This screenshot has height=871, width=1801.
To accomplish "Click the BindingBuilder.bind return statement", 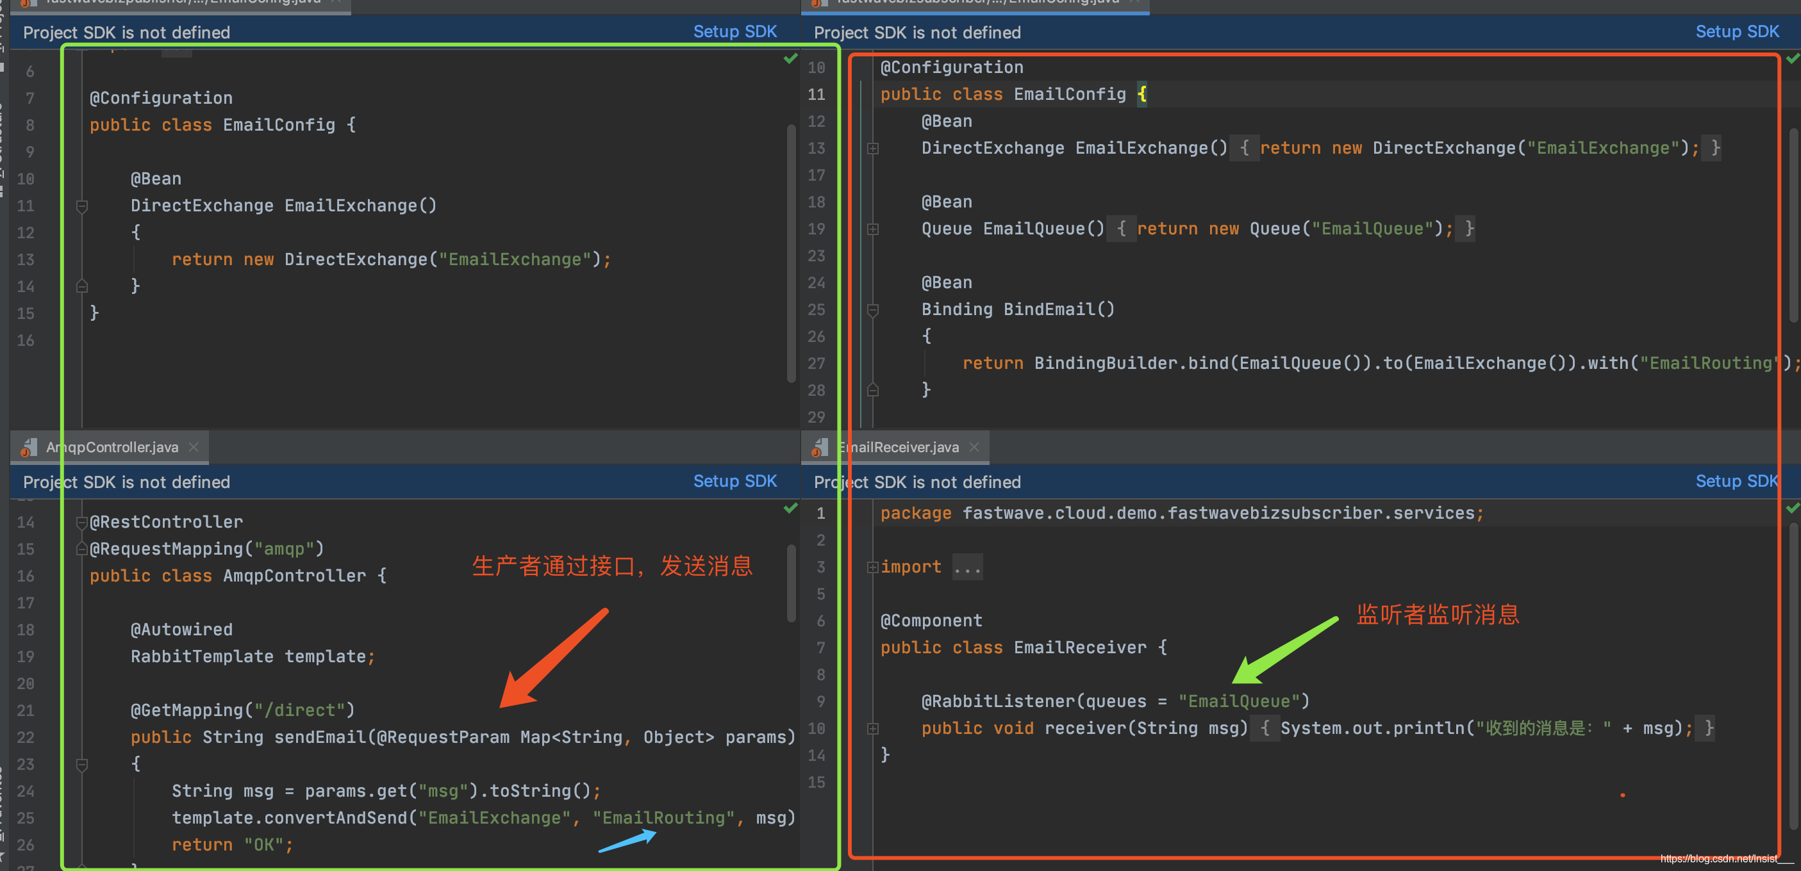I will click(1380, 363).
